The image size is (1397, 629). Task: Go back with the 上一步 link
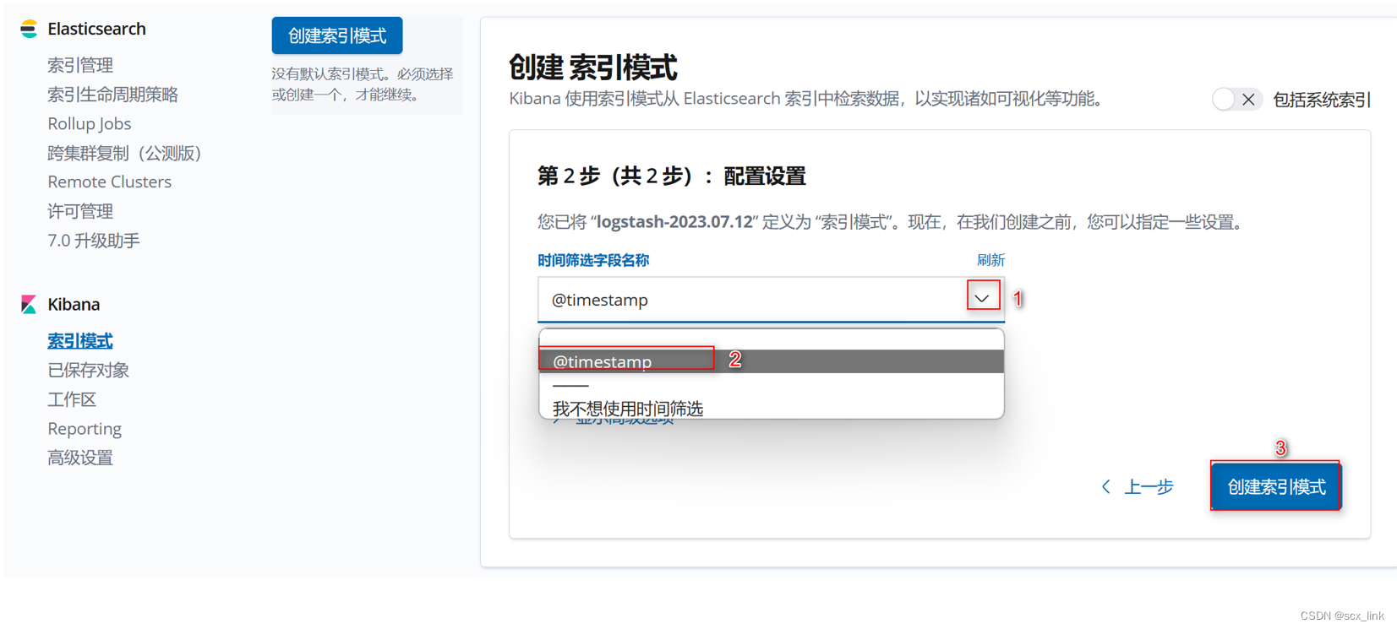(1149, 487)
